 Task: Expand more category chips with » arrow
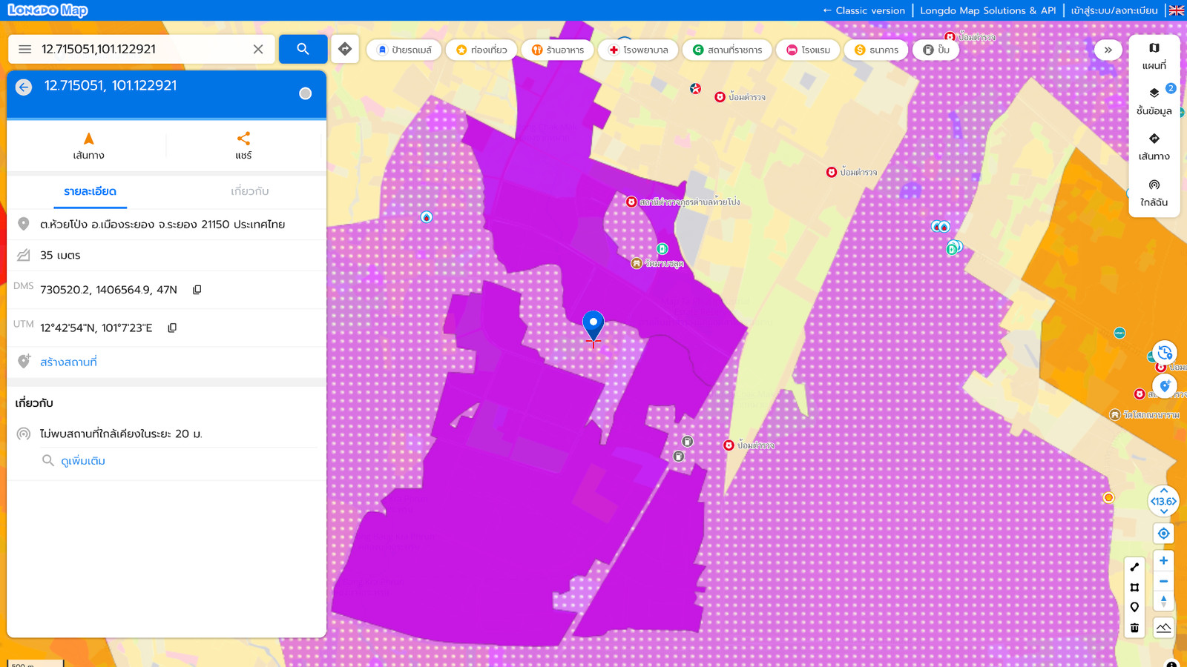tap(1108, 50)
